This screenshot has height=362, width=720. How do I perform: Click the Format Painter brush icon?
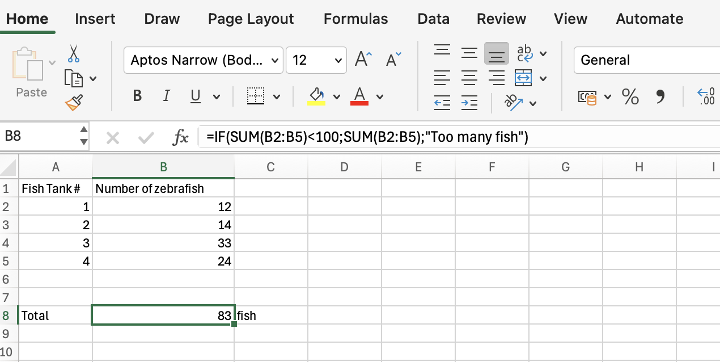pos(73,102)
